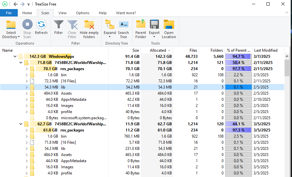Open the Expand dropdown arrow

click(110, 37)
